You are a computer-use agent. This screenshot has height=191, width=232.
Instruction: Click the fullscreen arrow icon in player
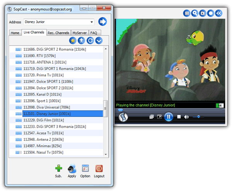159,117
